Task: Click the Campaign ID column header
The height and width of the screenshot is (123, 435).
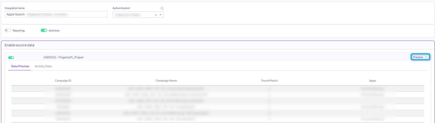Action: [63, 81]
